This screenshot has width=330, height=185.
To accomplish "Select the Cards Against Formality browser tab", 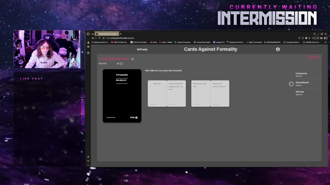I will 107,34.
